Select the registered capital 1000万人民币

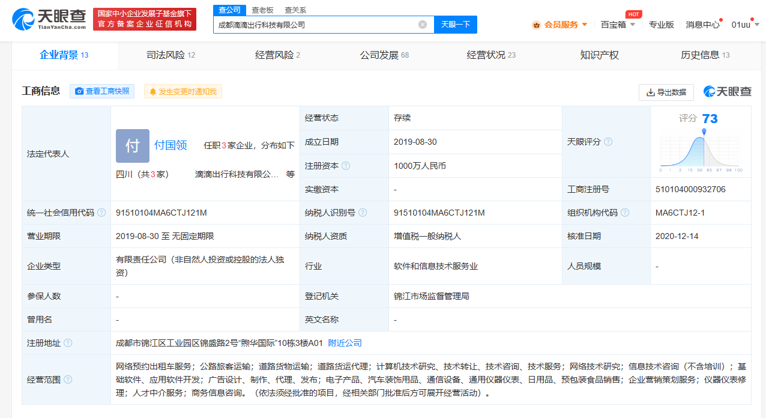coord(420,166)
